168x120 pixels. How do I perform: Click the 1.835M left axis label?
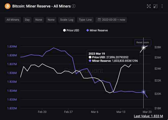[x=12, y=82]
